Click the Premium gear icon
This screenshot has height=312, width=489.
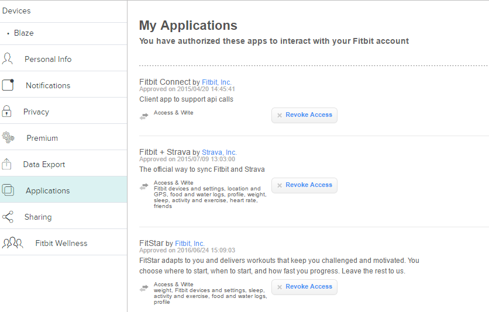tap(8, 137)
